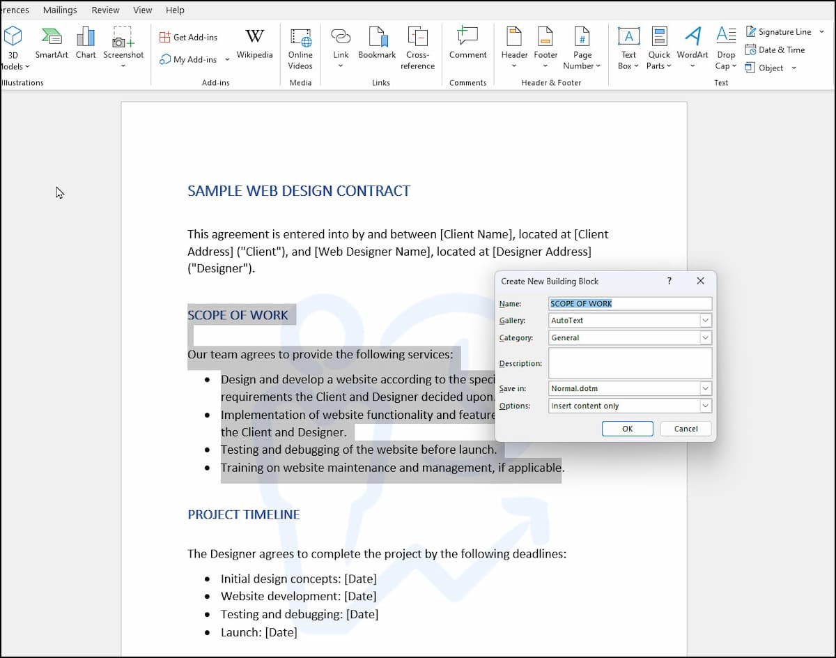Insert a Signature Line
Image resolution: width=836 pixels, height=658 pixels.
778,31
